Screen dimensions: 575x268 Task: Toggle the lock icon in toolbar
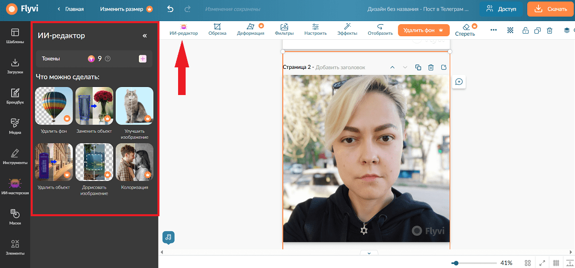pos(526,31)
